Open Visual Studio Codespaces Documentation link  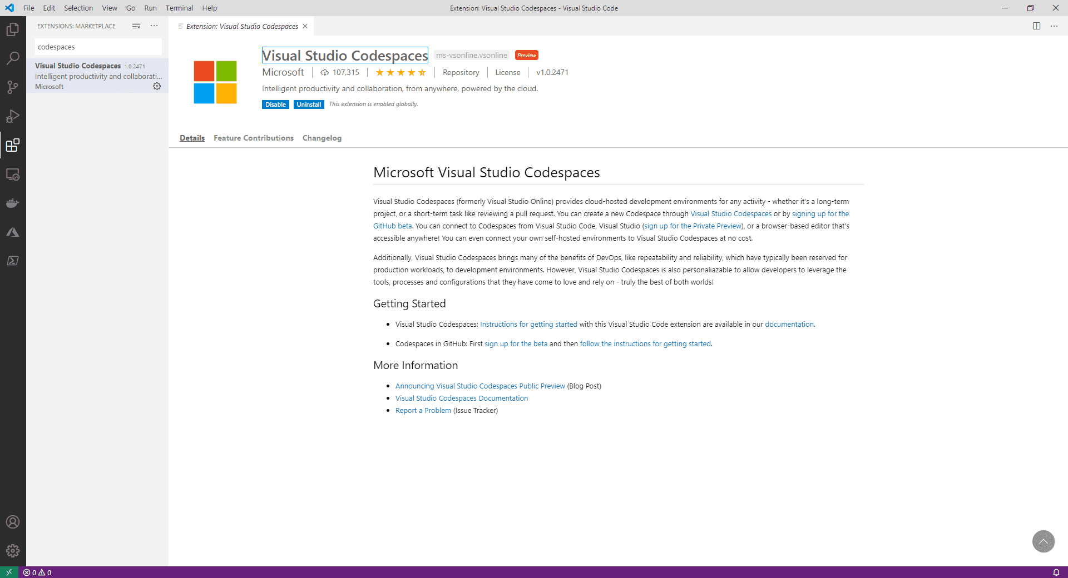(x=462, y=398)
